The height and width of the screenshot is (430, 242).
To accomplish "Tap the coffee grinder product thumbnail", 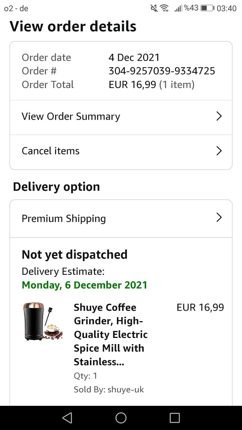I will tap(43, 321).
